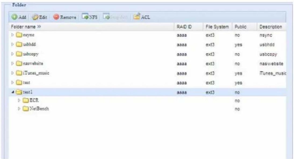
Task: Expand the iTunes_music folder
Action: click(12, 73)
